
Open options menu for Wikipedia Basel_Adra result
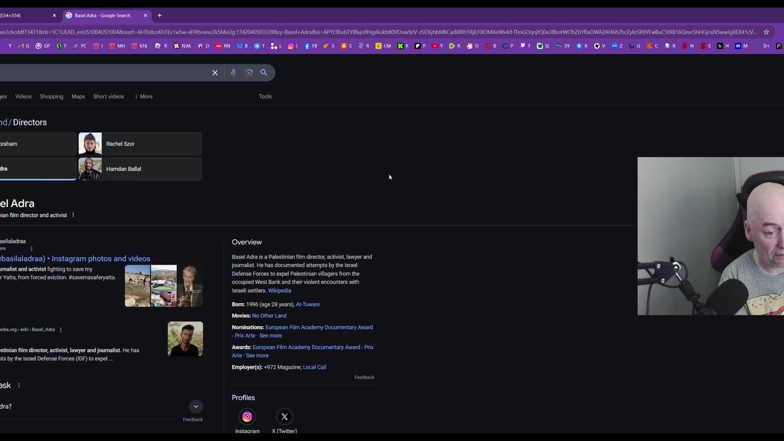click(60, 330)
